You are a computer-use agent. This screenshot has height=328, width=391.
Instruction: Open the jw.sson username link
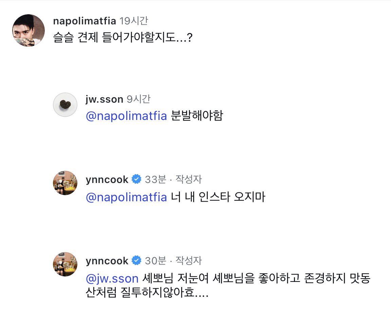click(105, 99)
